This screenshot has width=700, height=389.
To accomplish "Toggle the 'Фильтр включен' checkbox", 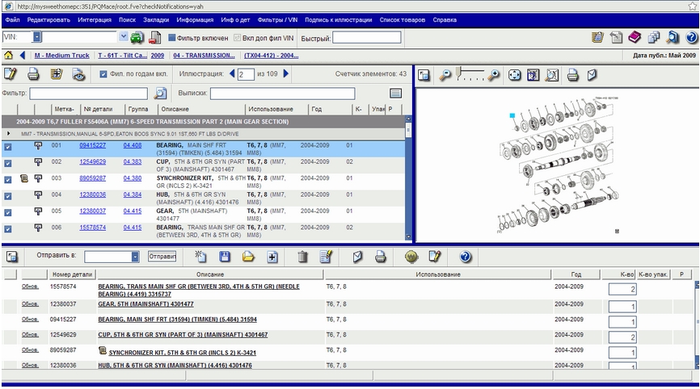I will 171,37.
